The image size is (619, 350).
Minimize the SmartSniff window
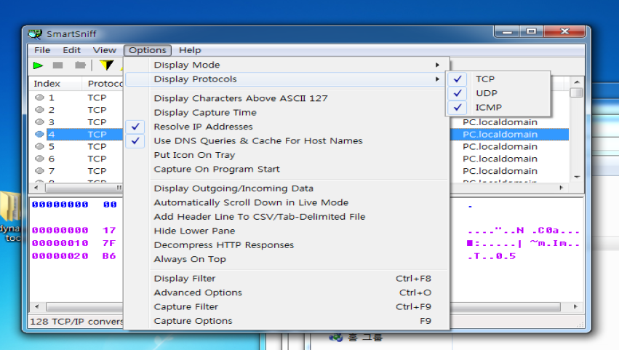[x=507, y=31]
